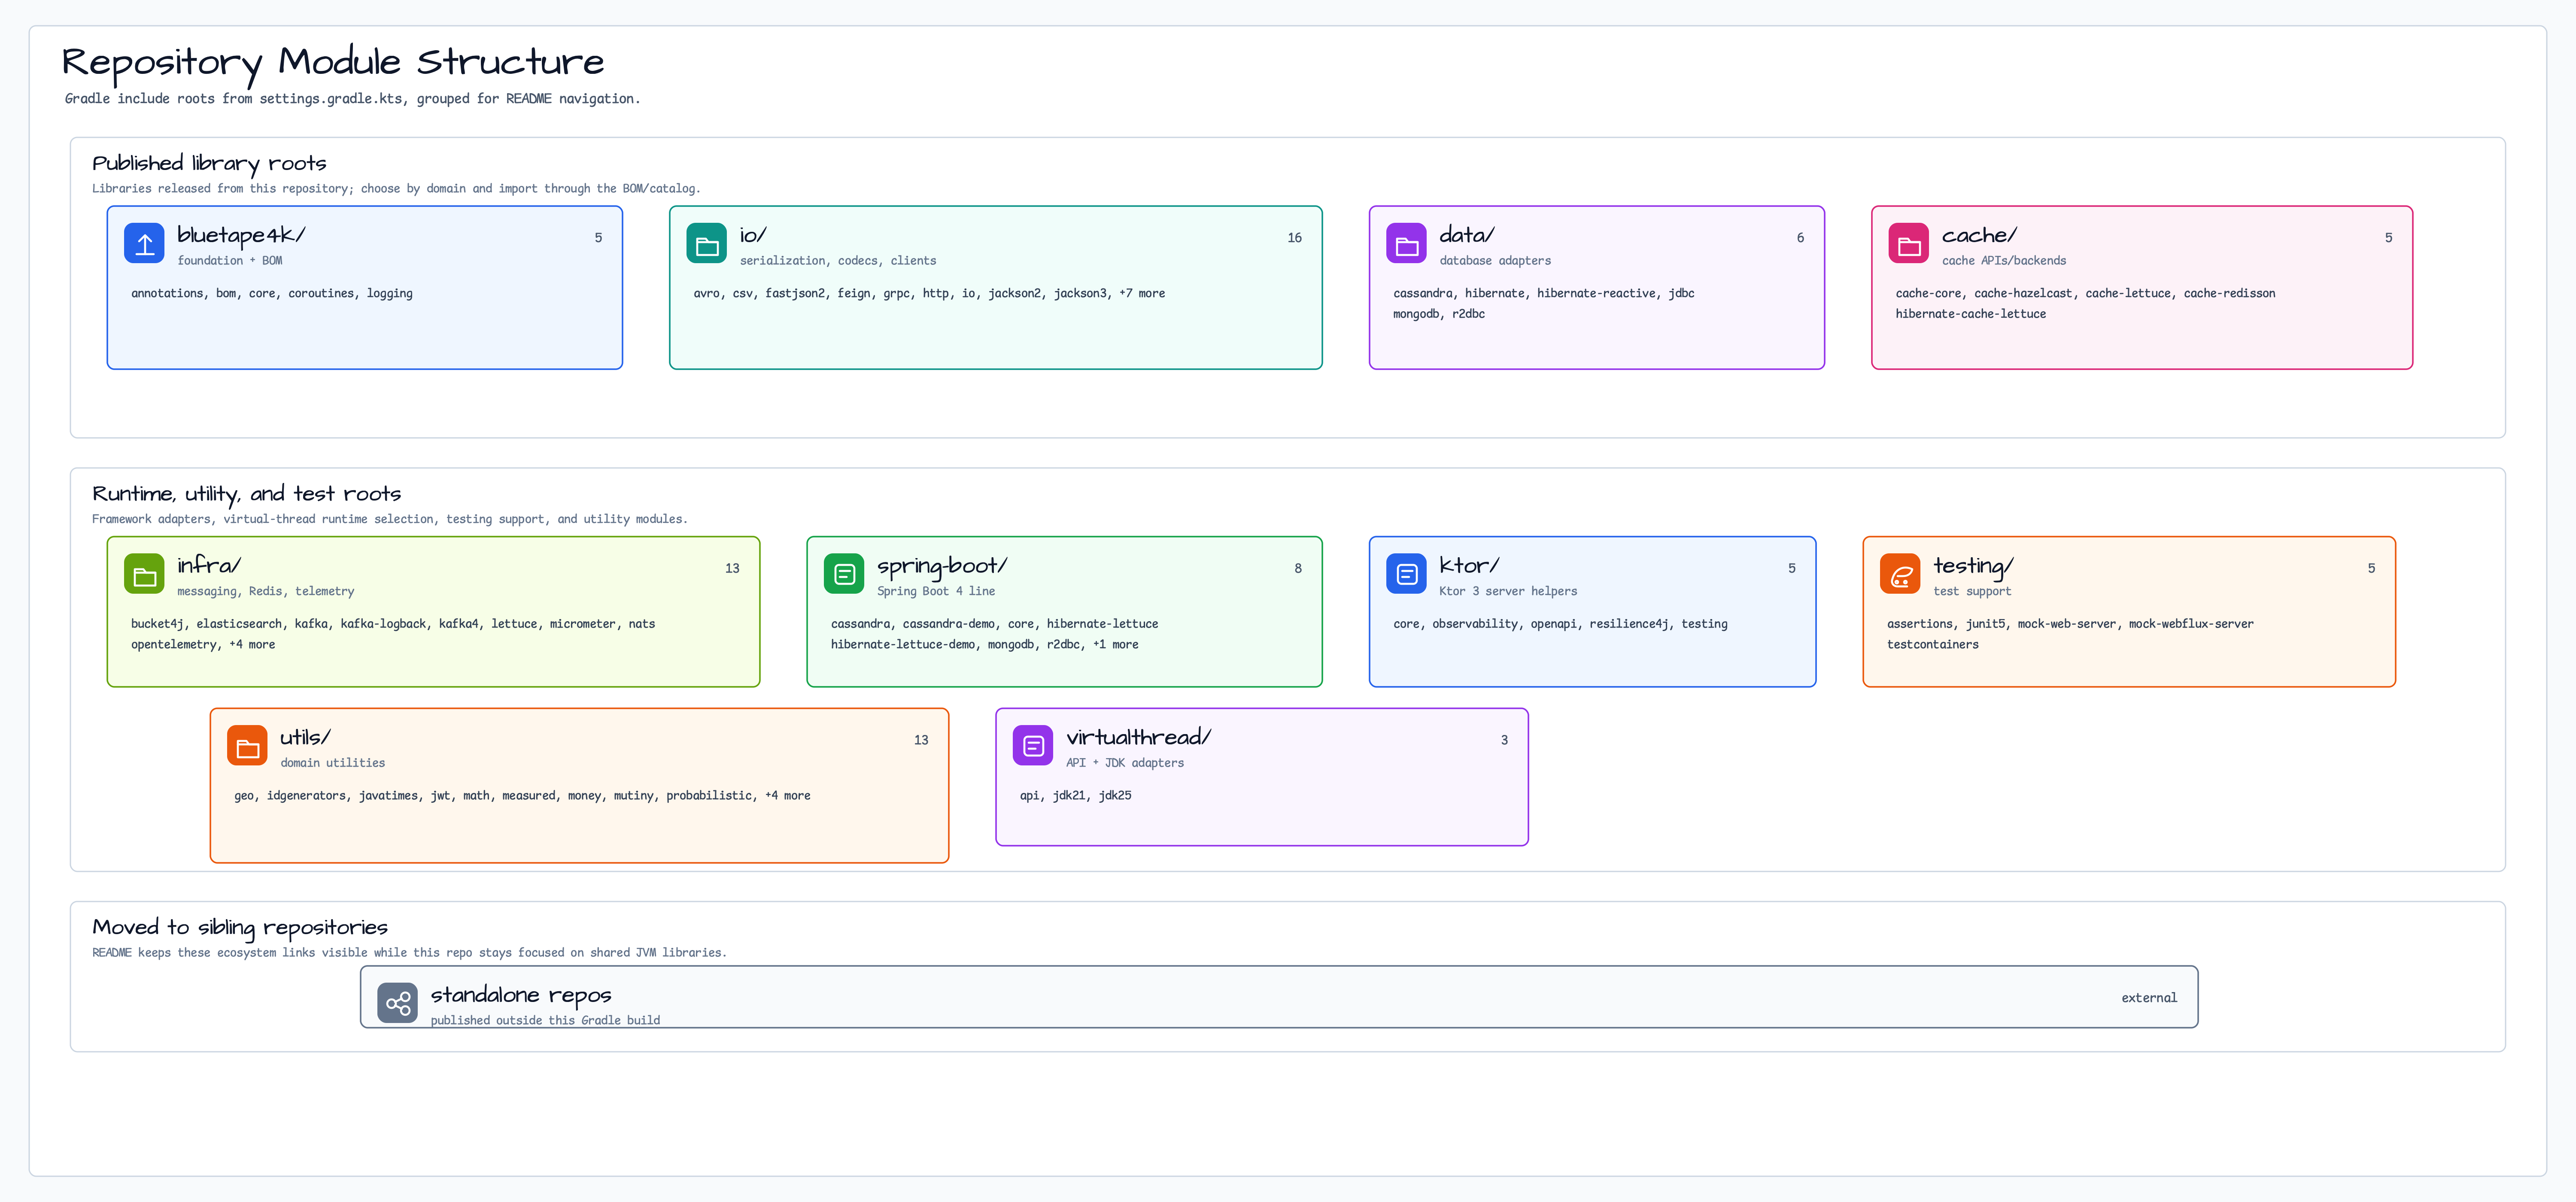Click the virtualthread list 'api, jdk21, jdk25'
2576x1202 pixels.
(1075, 796)
